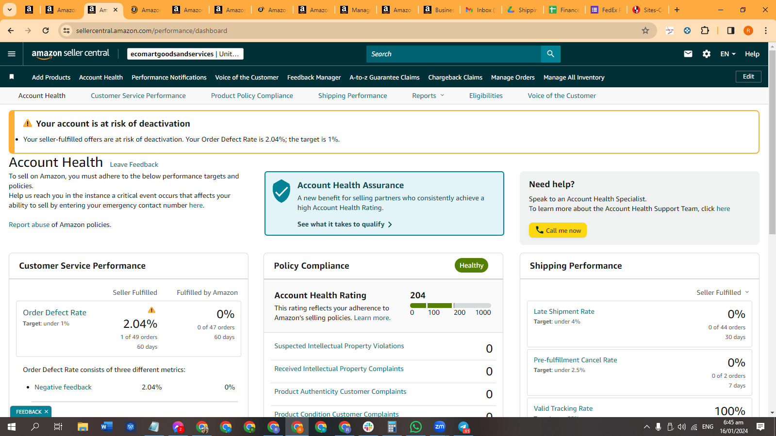Click the Account Health Rating progress bar
Viewport: 776px width, 436px height.
(x=450, y=306)
